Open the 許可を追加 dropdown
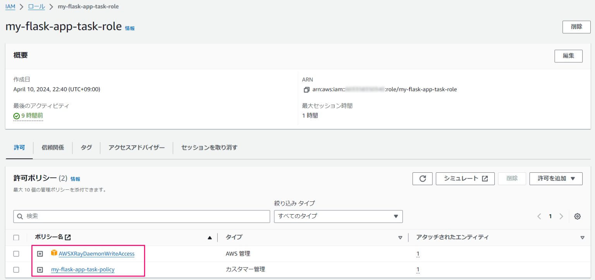Viewport: 595px width, 280px height. pyautogui.click(x=556, y=179)
